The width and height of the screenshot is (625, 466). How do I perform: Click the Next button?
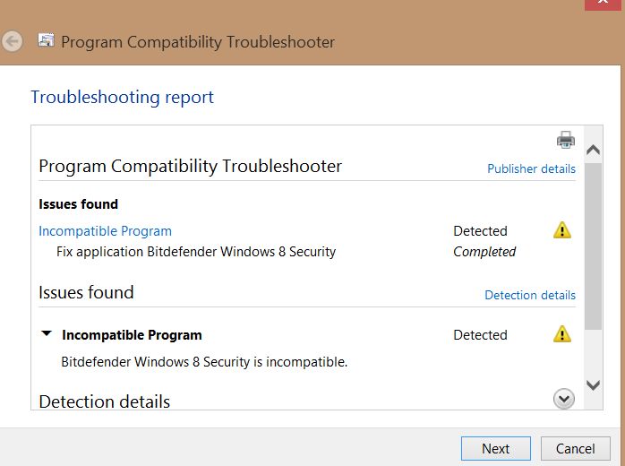[496, 448]
